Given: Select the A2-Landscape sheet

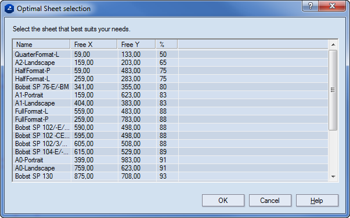Looking at the screenshot, I should [171, 63].
